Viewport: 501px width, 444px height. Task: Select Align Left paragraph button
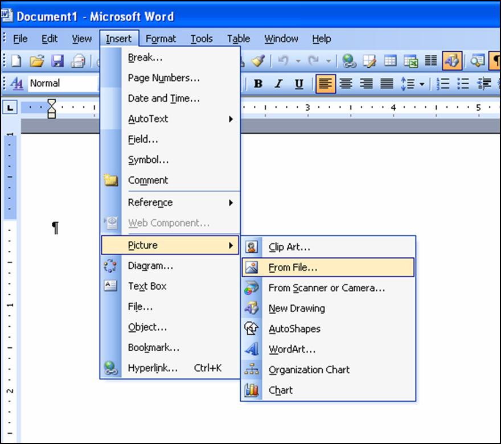click(326, 84)
